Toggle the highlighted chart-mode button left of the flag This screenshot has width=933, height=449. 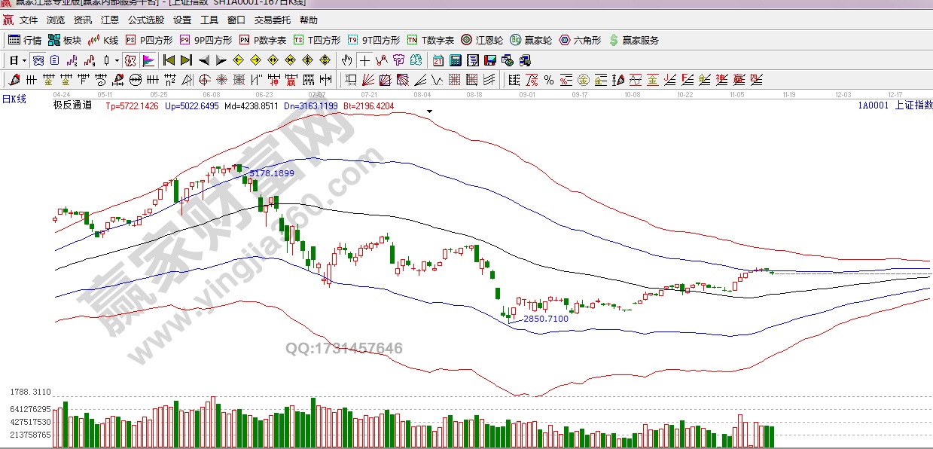pos(130,60)
